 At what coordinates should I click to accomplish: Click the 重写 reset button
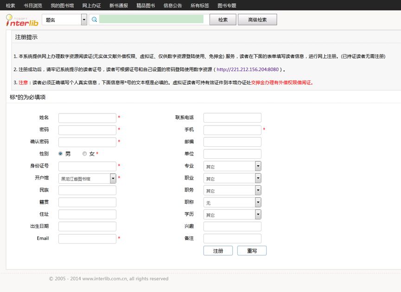(252, 251)
